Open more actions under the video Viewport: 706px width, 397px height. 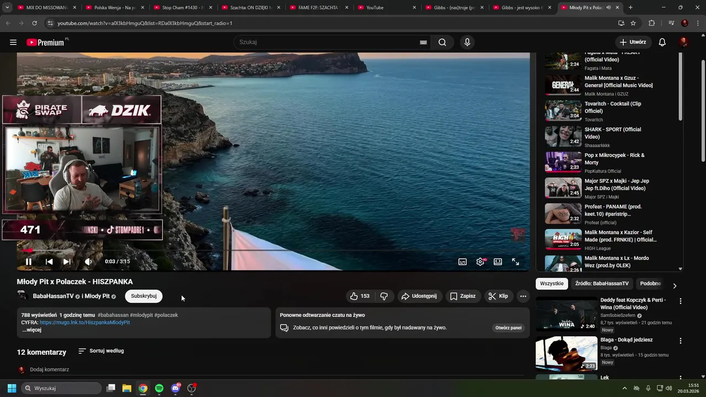(x=523, y=296)
